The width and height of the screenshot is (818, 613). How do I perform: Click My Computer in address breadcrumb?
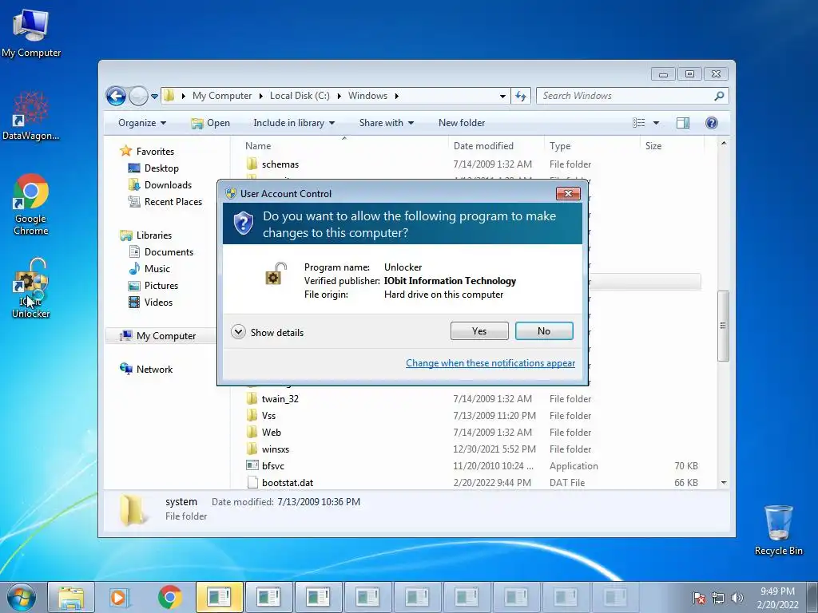(x=222, y=96)
